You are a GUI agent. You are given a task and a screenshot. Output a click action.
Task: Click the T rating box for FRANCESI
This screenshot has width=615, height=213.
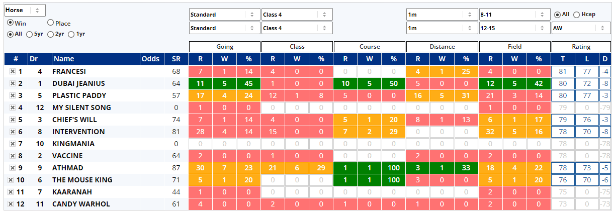(x=562, y=71)
